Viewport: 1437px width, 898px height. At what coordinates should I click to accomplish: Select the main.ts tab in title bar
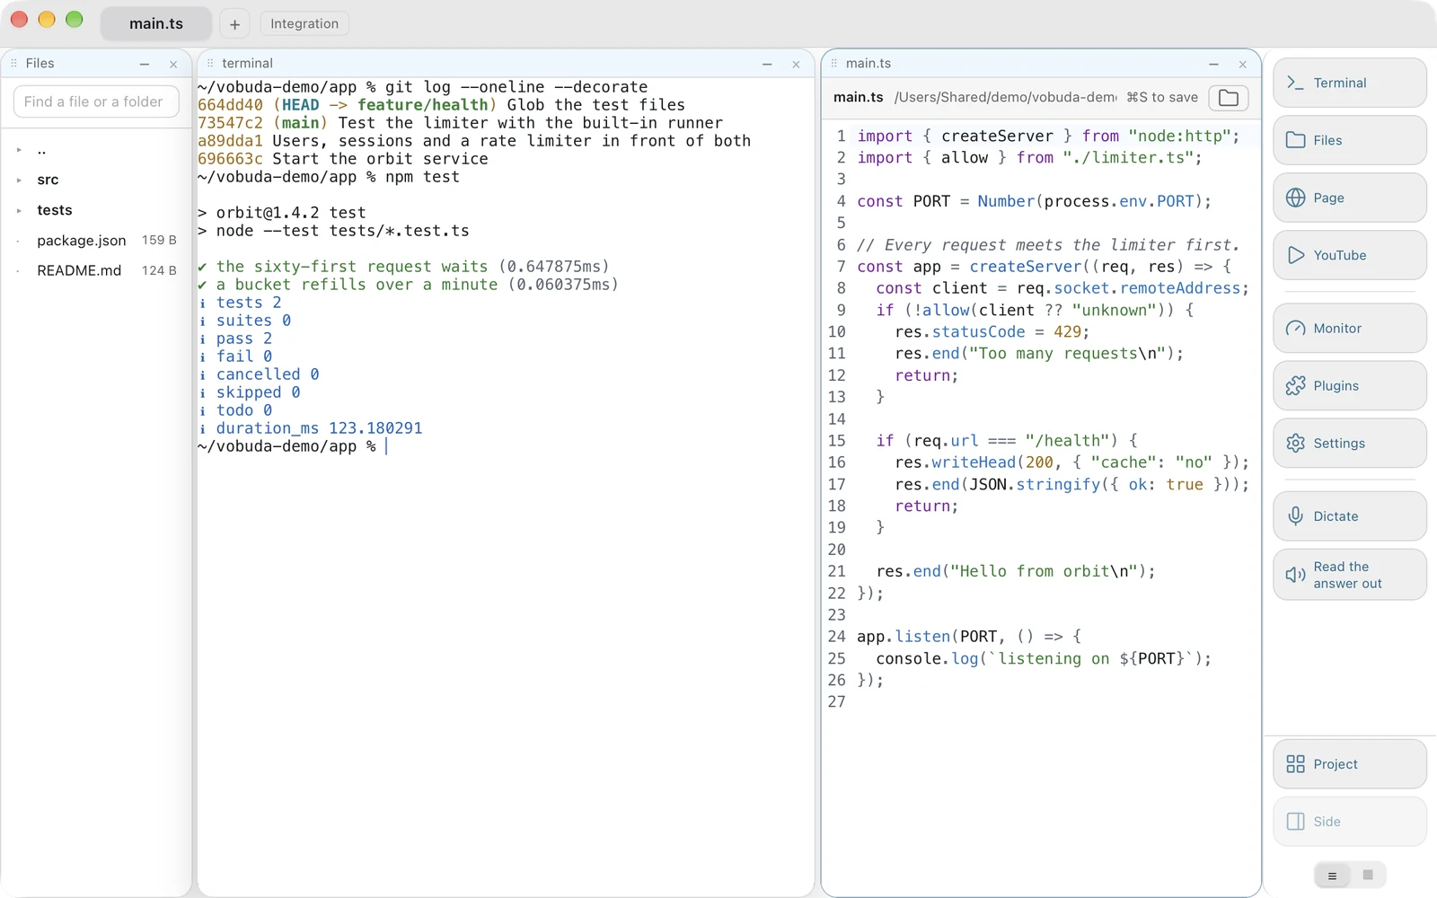156,23
